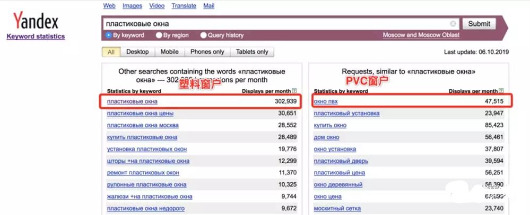
Task: Open the пластиковый дверь similar request link
Action: pyautogui.click(x=341, y=161)
